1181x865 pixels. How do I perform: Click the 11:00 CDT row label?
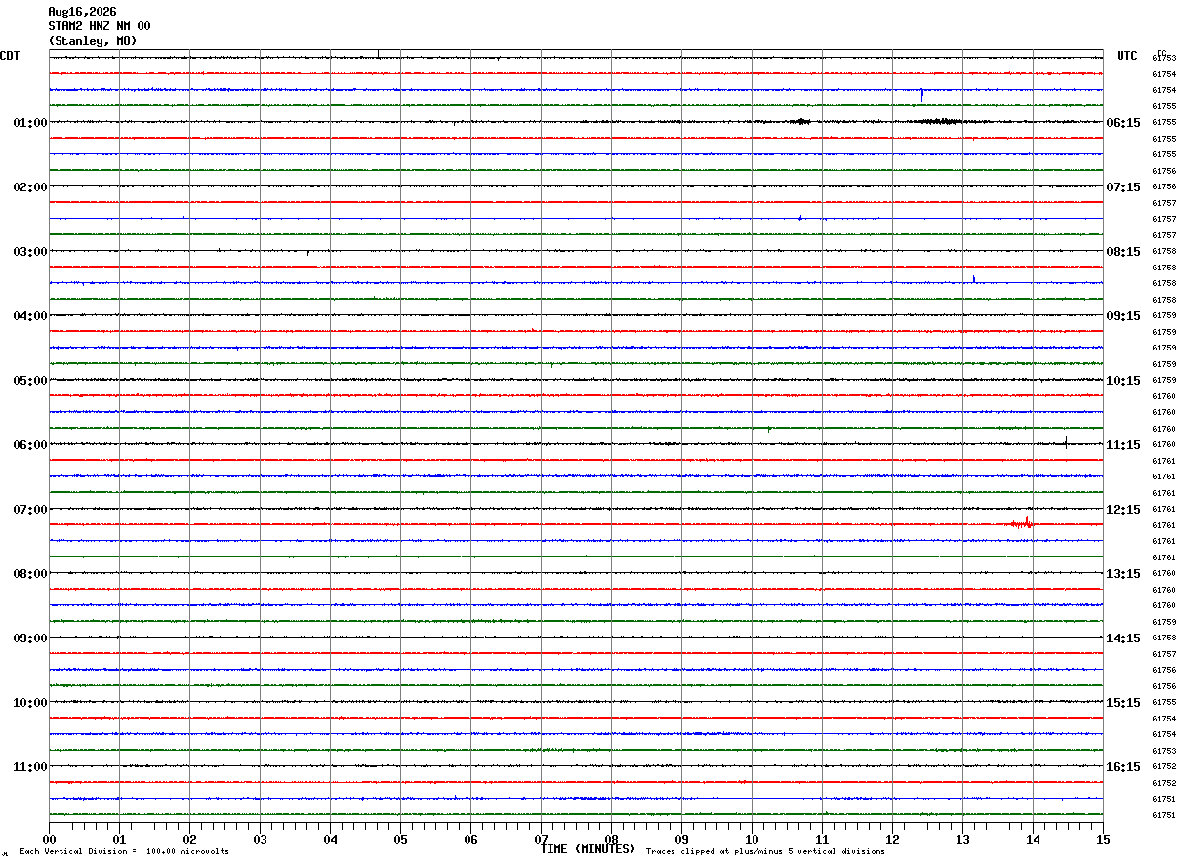click(x=30, y=767)
